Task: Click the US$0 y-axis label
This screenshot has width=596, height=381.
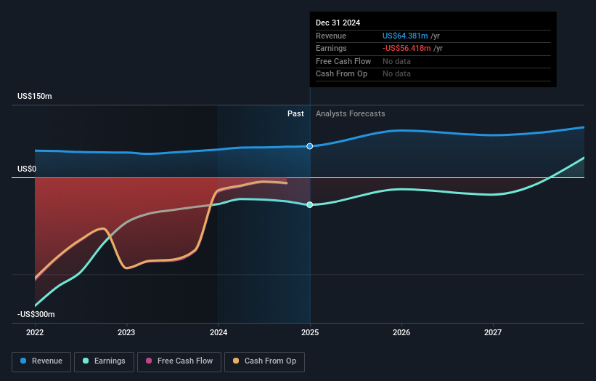Action: click(x=27, y=169)
